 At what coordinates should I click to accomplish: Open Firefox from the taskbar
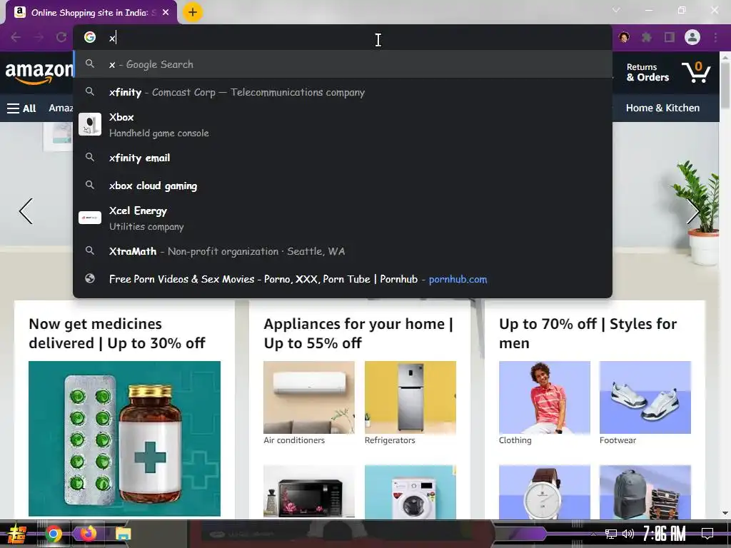88,534
